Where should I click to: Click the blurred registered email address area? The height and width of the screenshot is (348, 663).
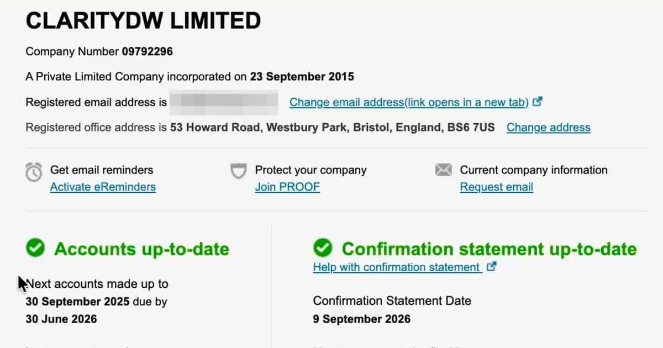click(224, 102)
